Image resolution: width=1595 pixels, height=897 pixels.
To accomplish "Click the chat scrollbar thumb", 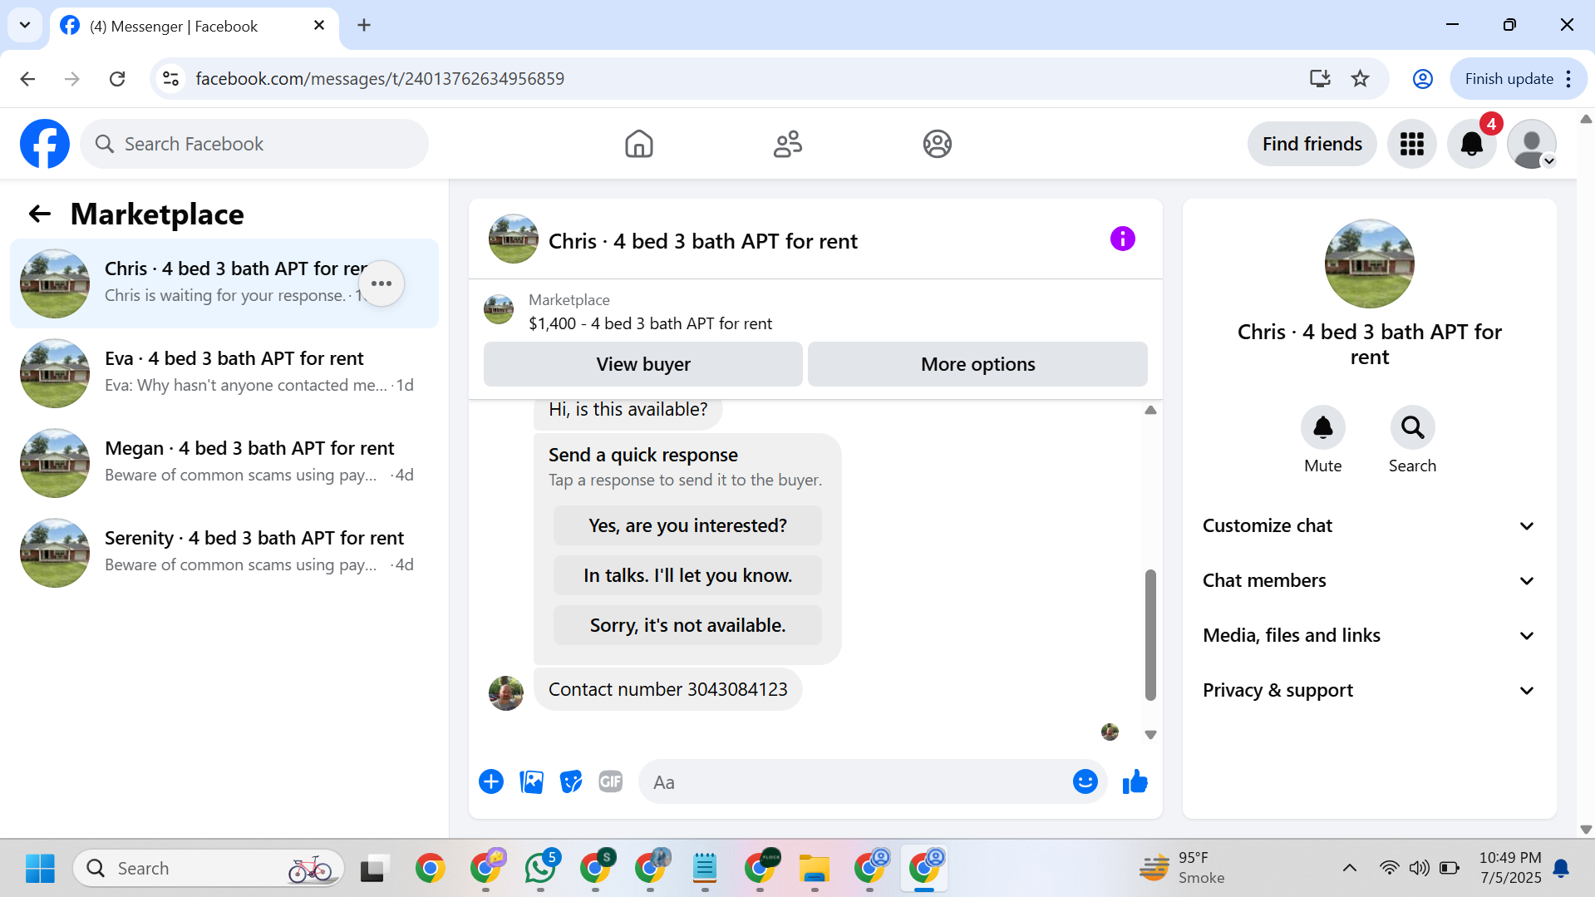I will point(1150,634).
